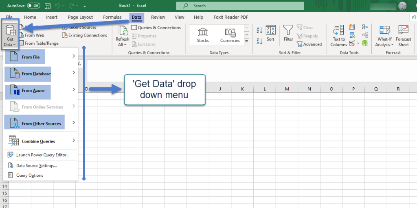
Task: Click the Properties command
Action: (144, 36)
